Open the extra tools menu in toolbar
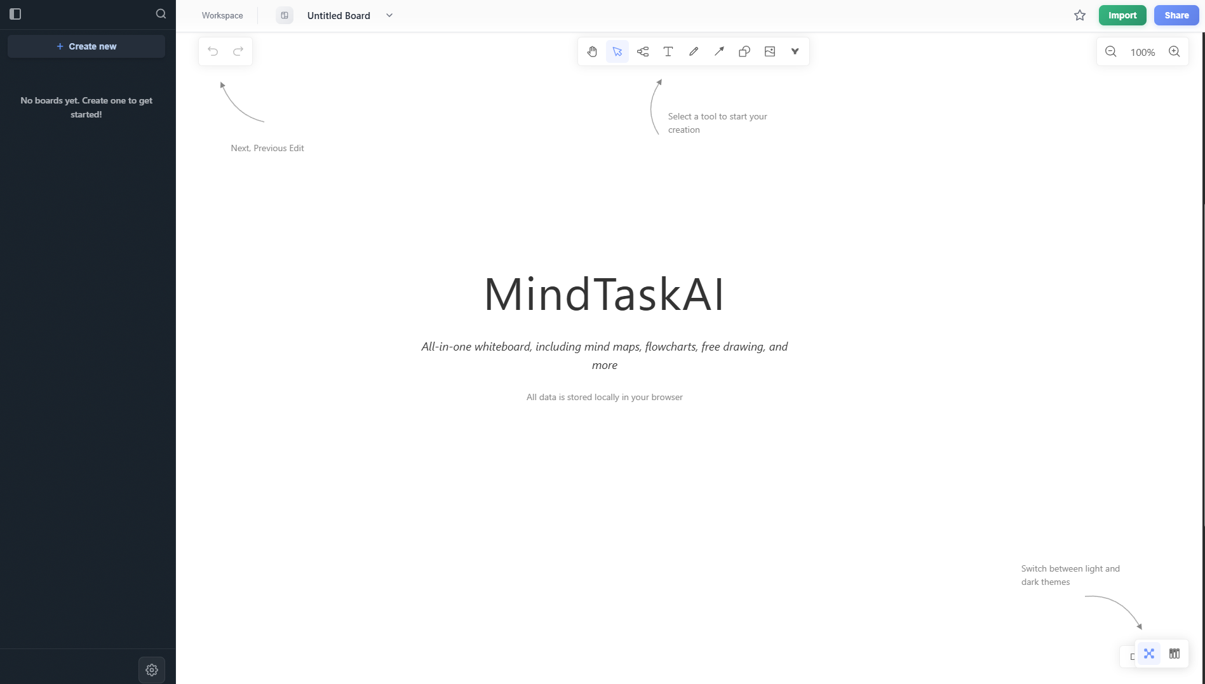1205x684 pixels. coord(795,51)
